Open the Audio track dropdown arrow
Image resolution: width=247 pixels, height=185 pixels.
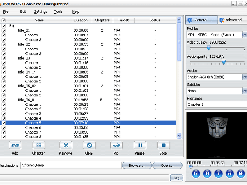click(244, 77)
